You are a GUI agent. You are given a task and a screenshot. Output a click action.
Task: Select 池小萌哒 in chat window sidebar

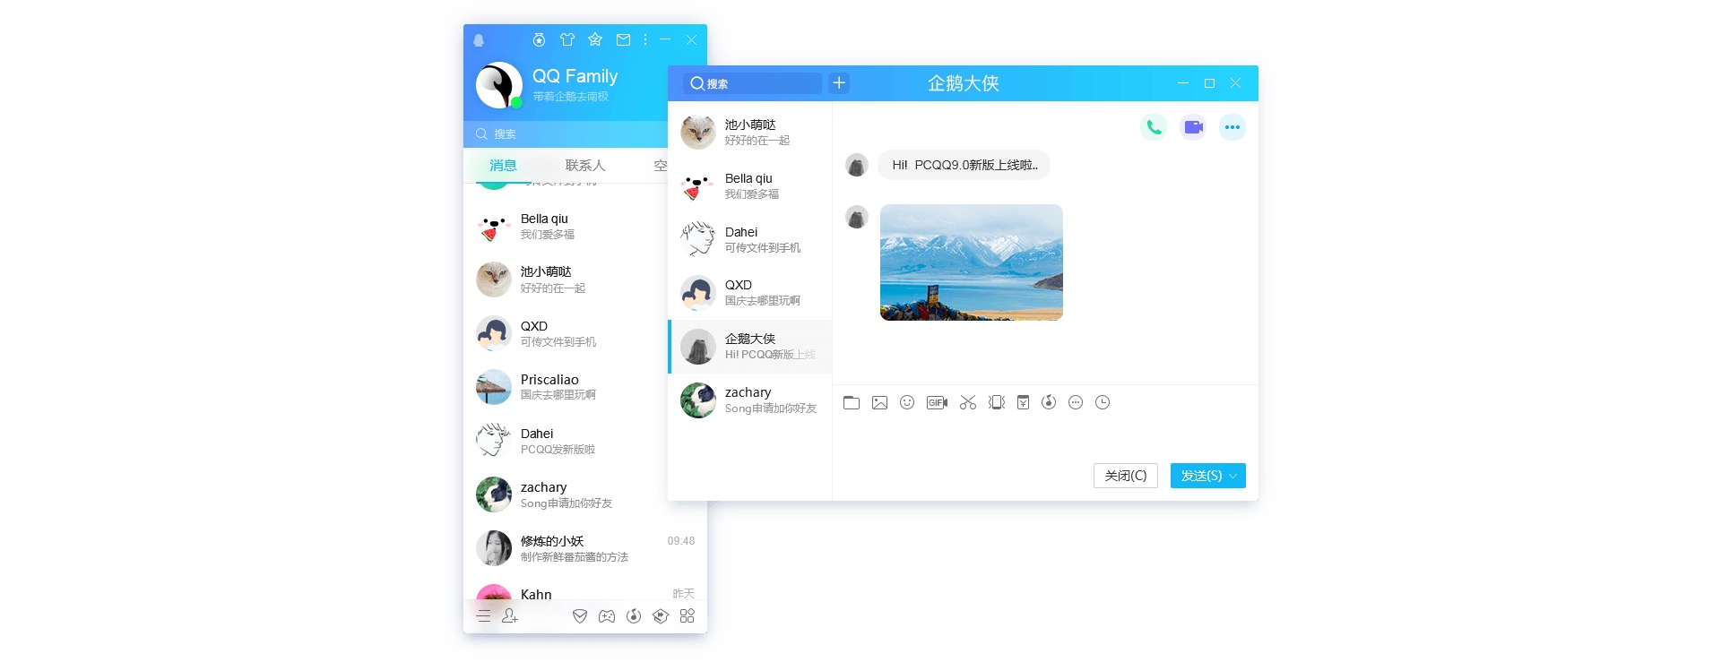tap(750, 133)
